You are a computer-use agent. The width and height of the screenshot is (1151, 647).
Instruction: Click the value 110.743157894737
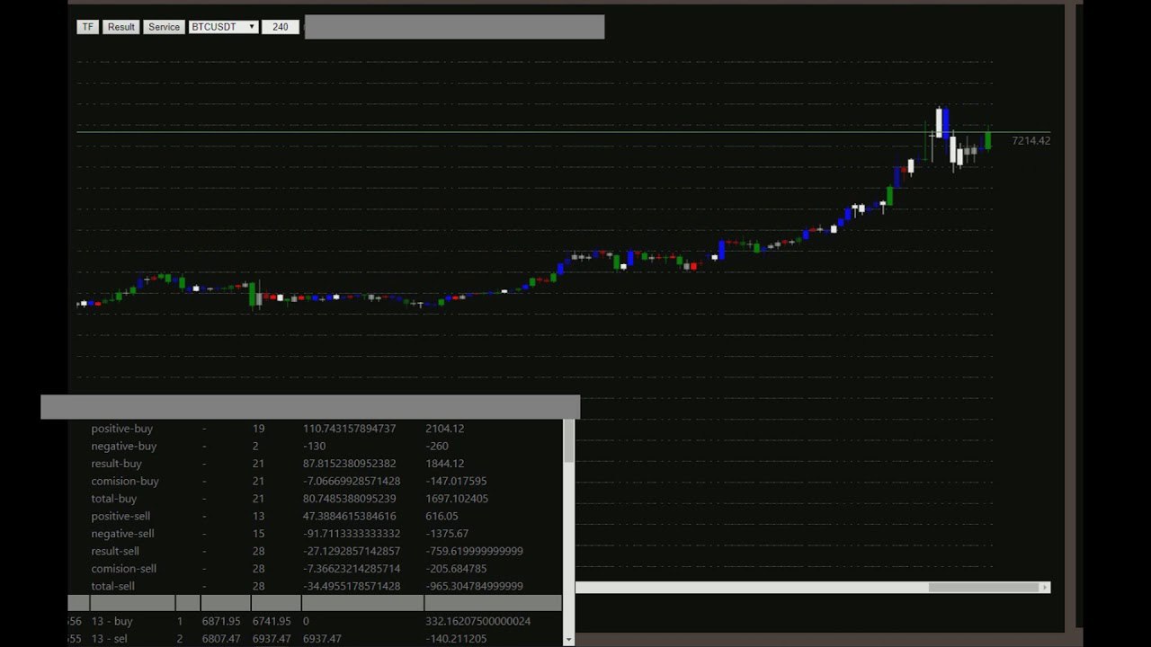pos(349,429)
